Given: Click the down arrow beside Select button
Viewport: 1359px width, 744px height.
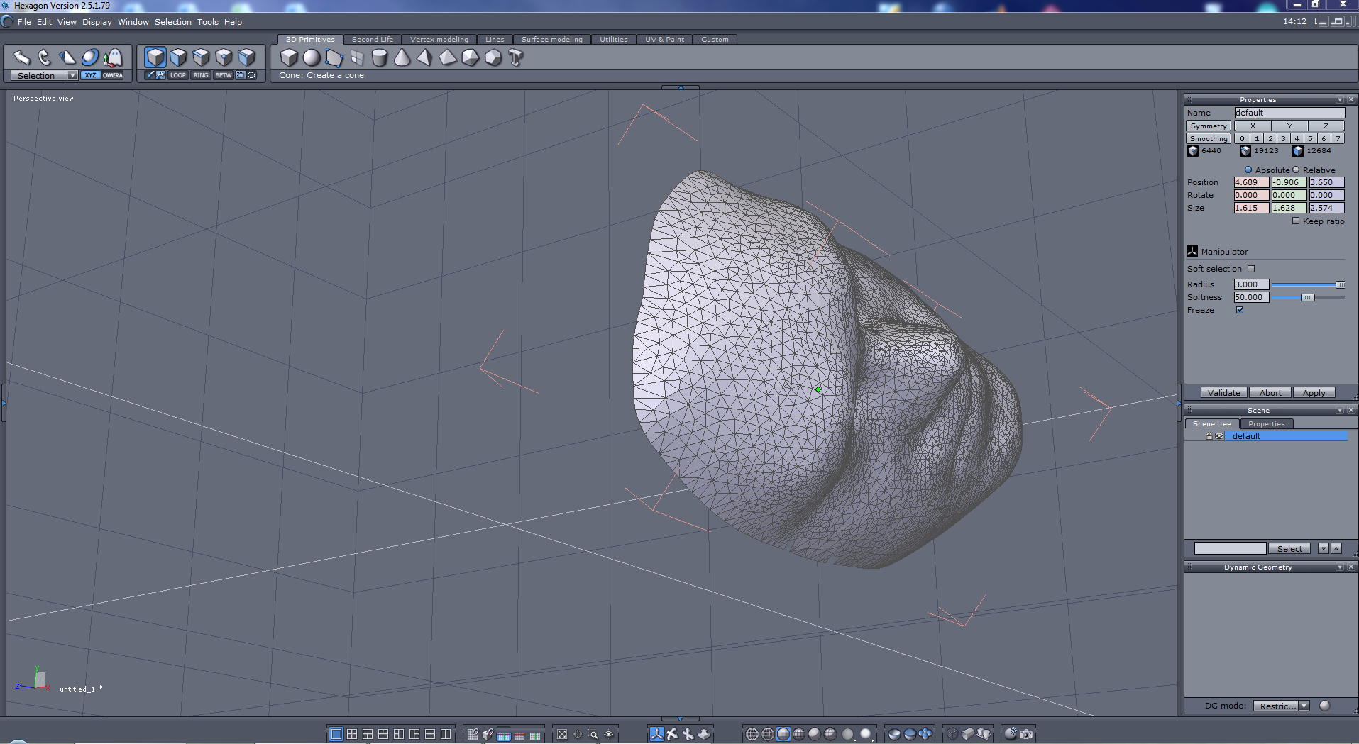Looking at the screenshot, I should pos(1324,548).
